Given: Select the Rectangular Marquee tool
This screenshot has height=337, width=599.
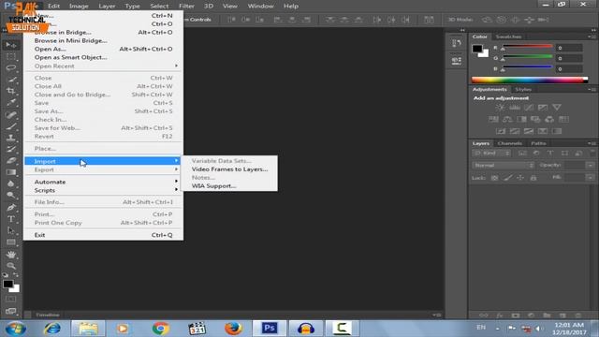Looking at the screenshot, I should [x=10, y=57].
